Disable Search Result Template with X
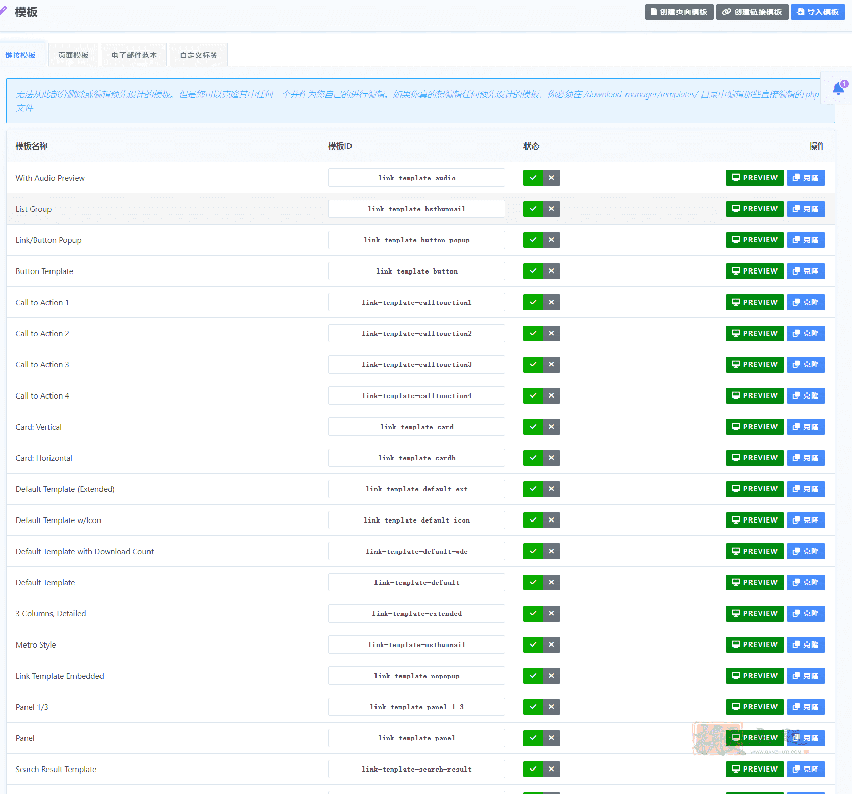The width and height of the screenshot is (852, 794). [x=552, y=769]
